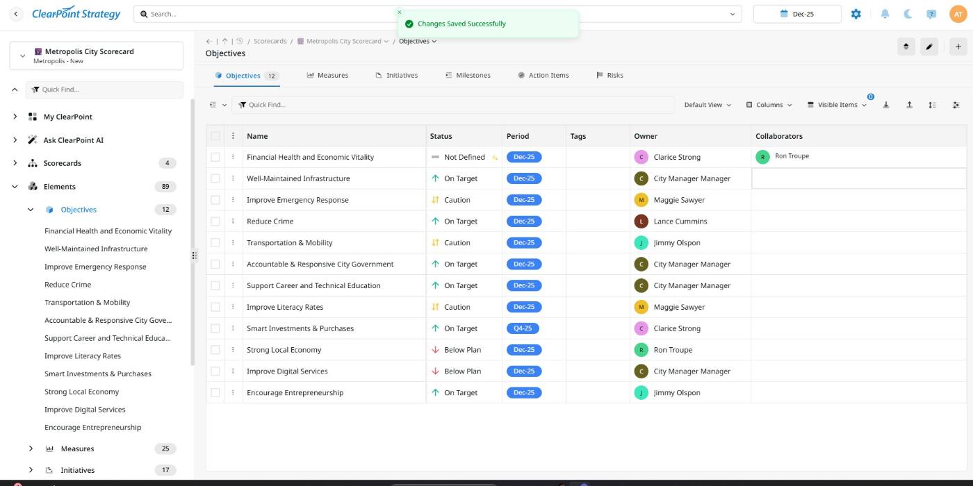Click Dec-25 badge for Strong Local Economy
Screen dimensions: 973x486
(x=524, y=350)
